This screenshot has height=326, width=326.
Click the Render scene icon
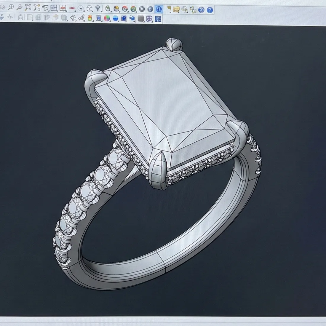(x=125, y=8)
